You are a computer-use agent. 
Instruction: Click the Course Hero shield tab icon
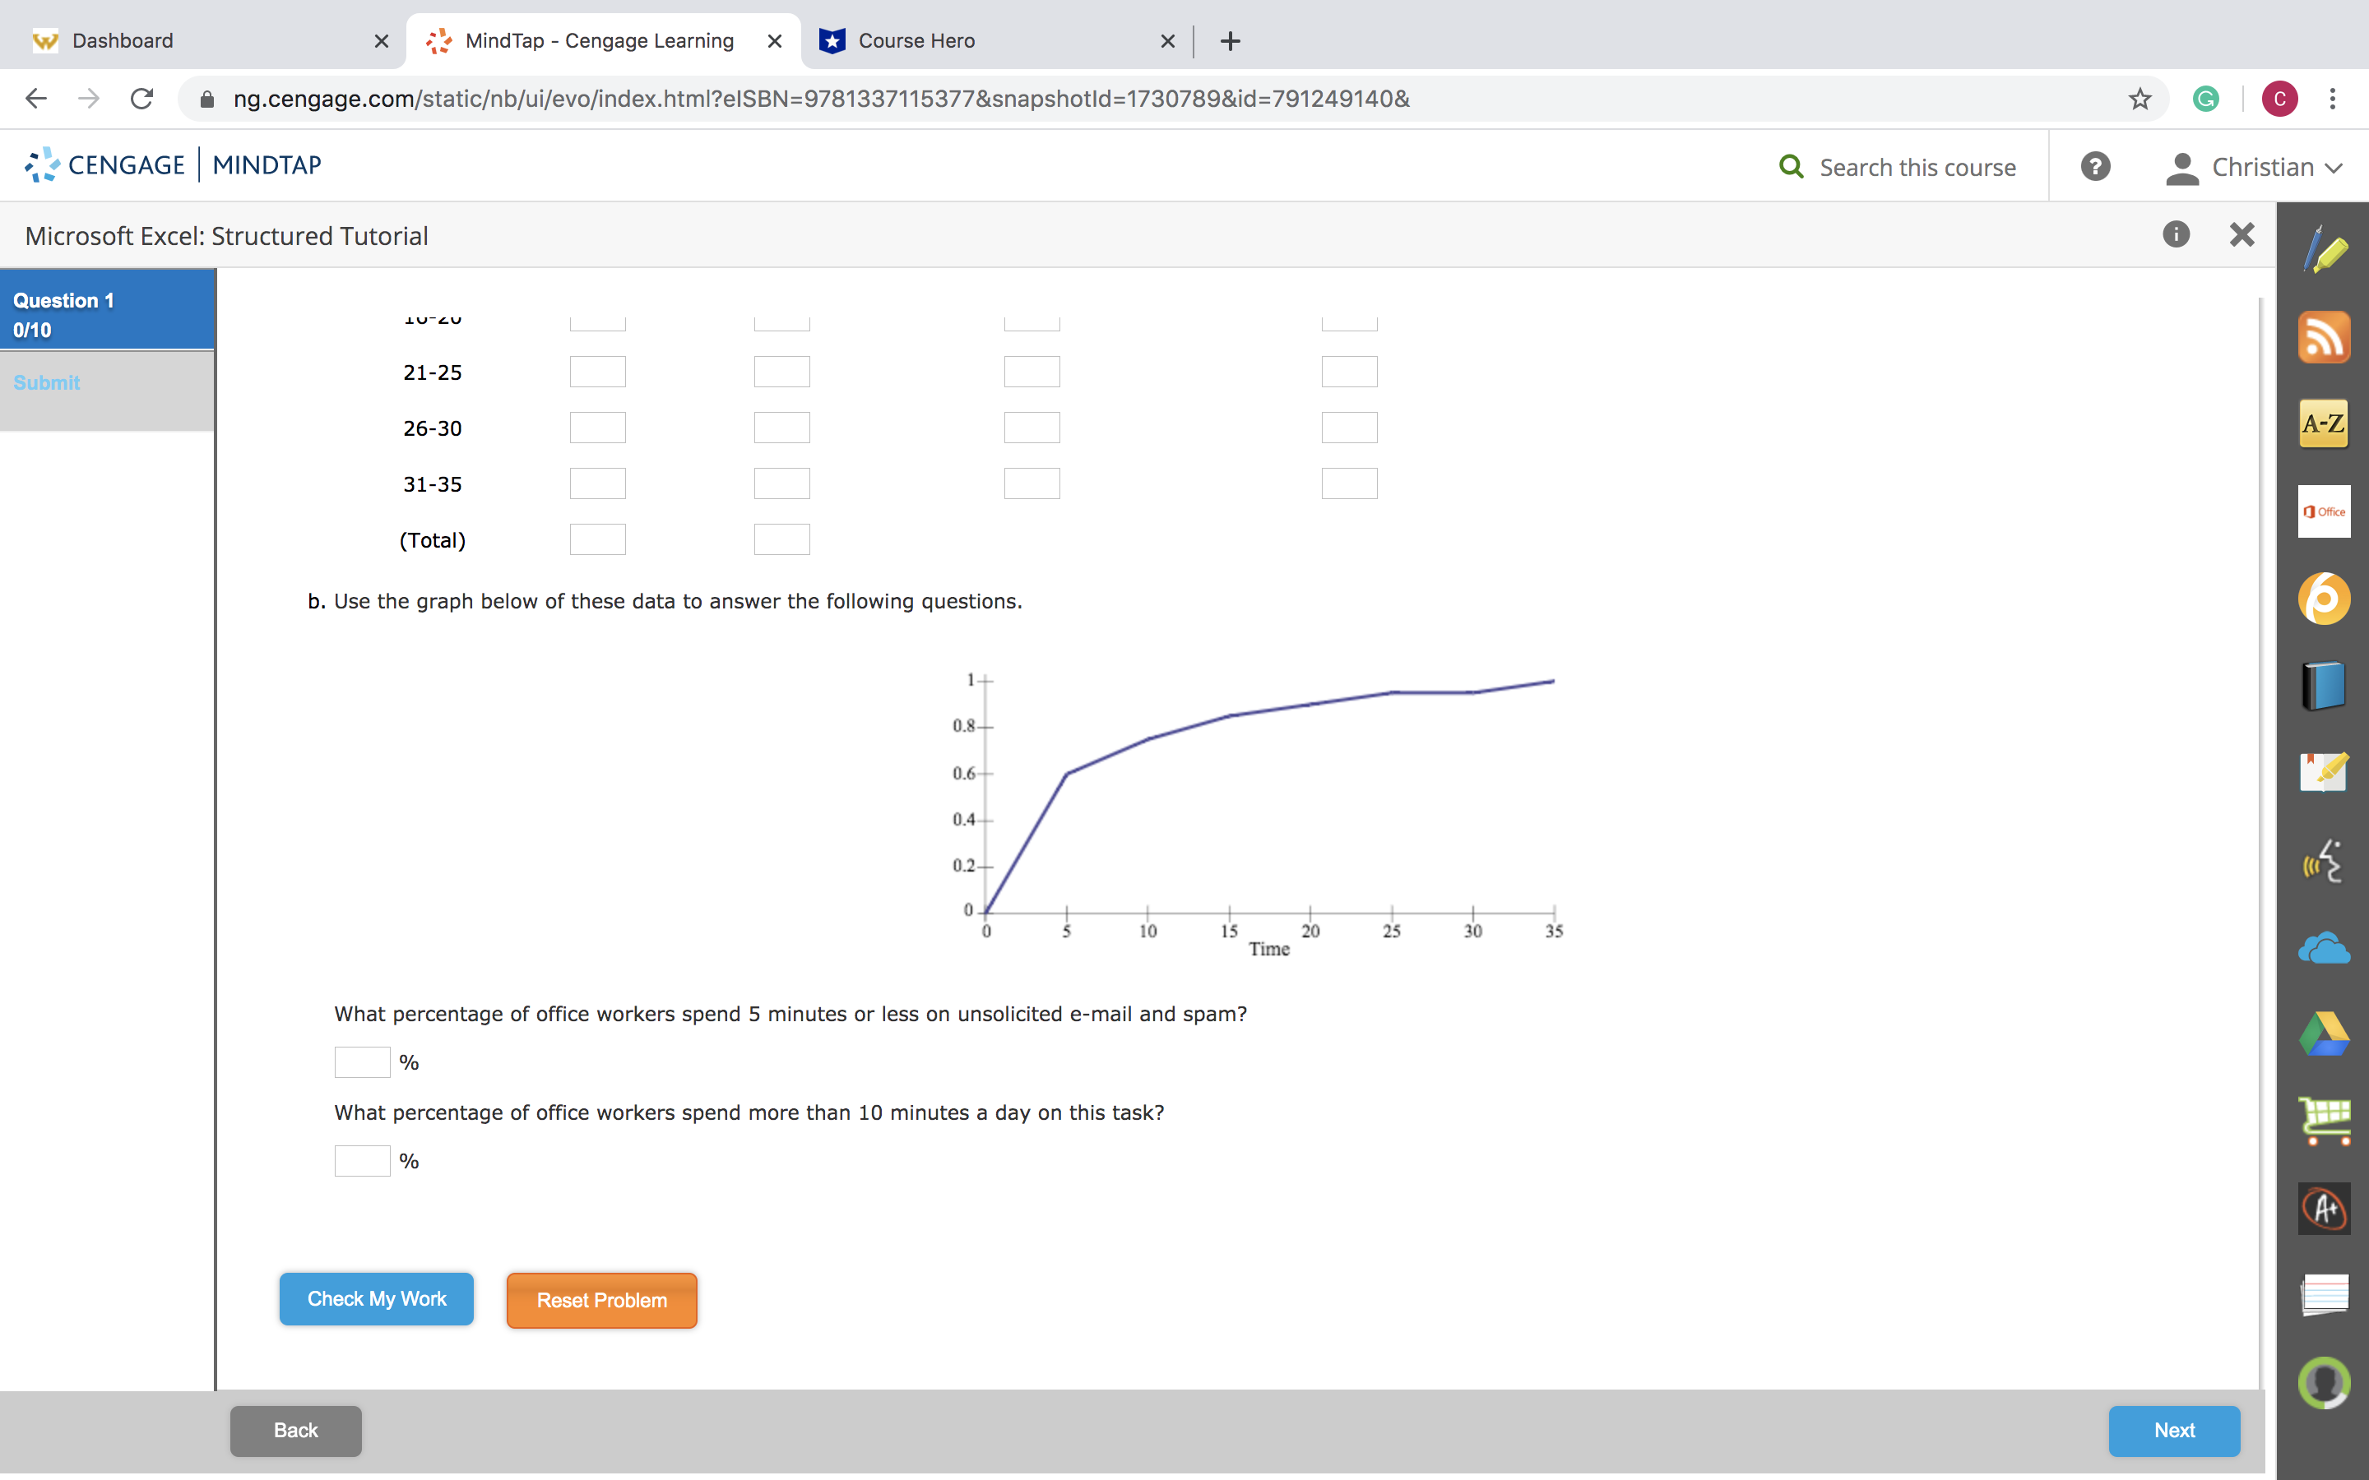click(x=831, y=39)
